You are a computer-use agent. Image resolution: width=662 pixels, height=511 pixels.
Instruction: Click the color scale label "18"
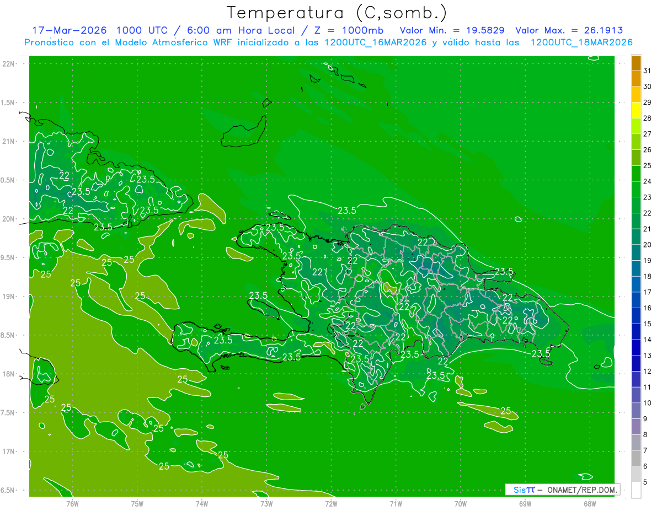point(648,276)
